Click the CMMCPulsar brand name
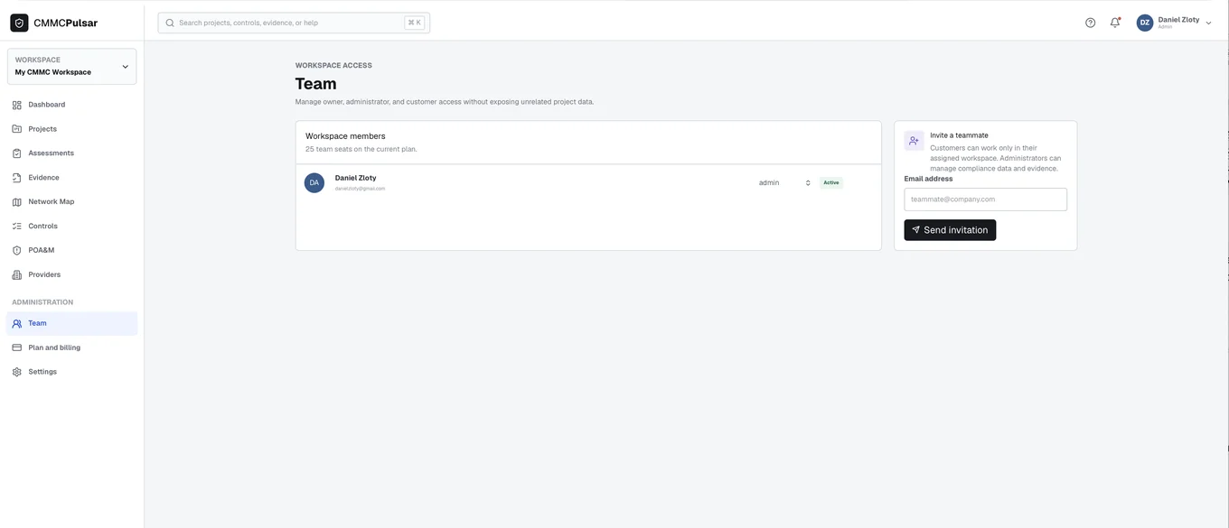 click(65, 23)
